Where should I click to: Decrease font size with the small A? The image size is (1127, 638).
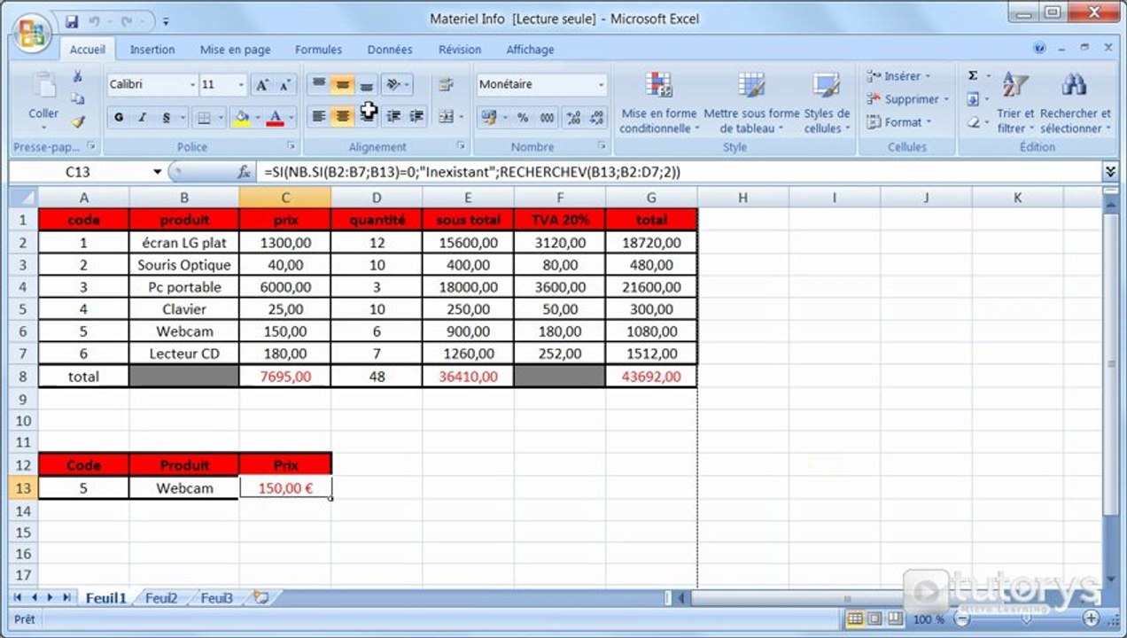tap(284, 85)
